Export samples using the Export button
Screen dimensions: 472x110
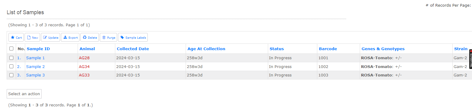click(70, 37)
